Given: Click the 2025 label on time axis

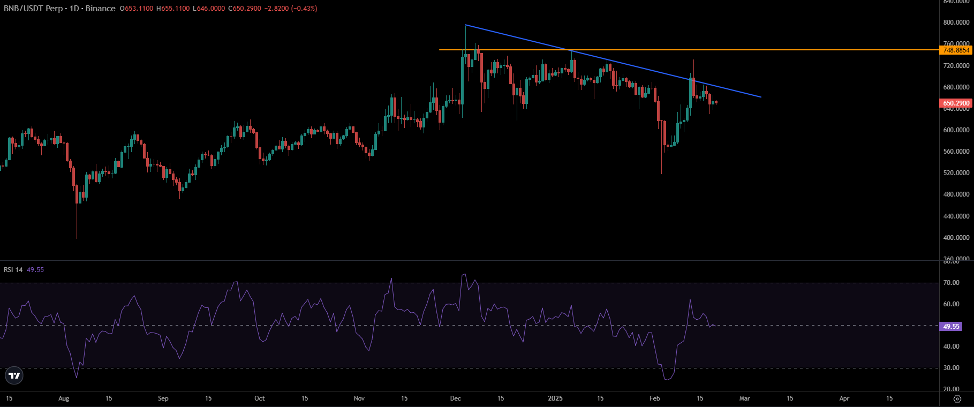Looking at the screenshot, I should coord(555,398).
